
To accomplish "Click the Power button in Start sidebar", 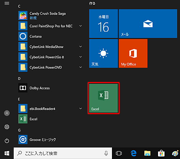I will tap(7, 141).
